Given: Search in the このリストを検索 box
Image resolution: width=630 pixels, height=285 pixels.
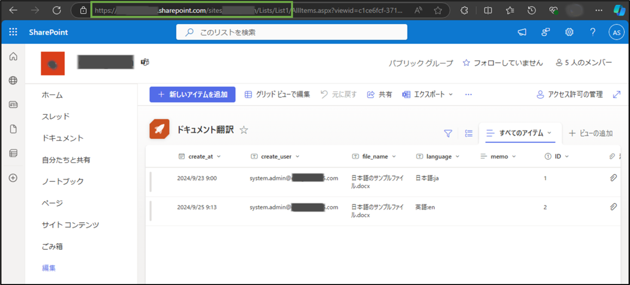Looking at the screenshot, I should point(291,32).
